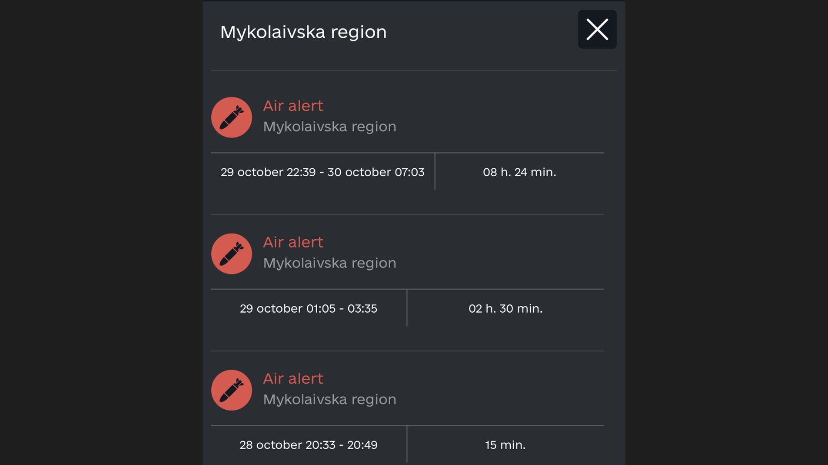
Task: Click the topmost red circular alert icon
Action: pos(231,117)
